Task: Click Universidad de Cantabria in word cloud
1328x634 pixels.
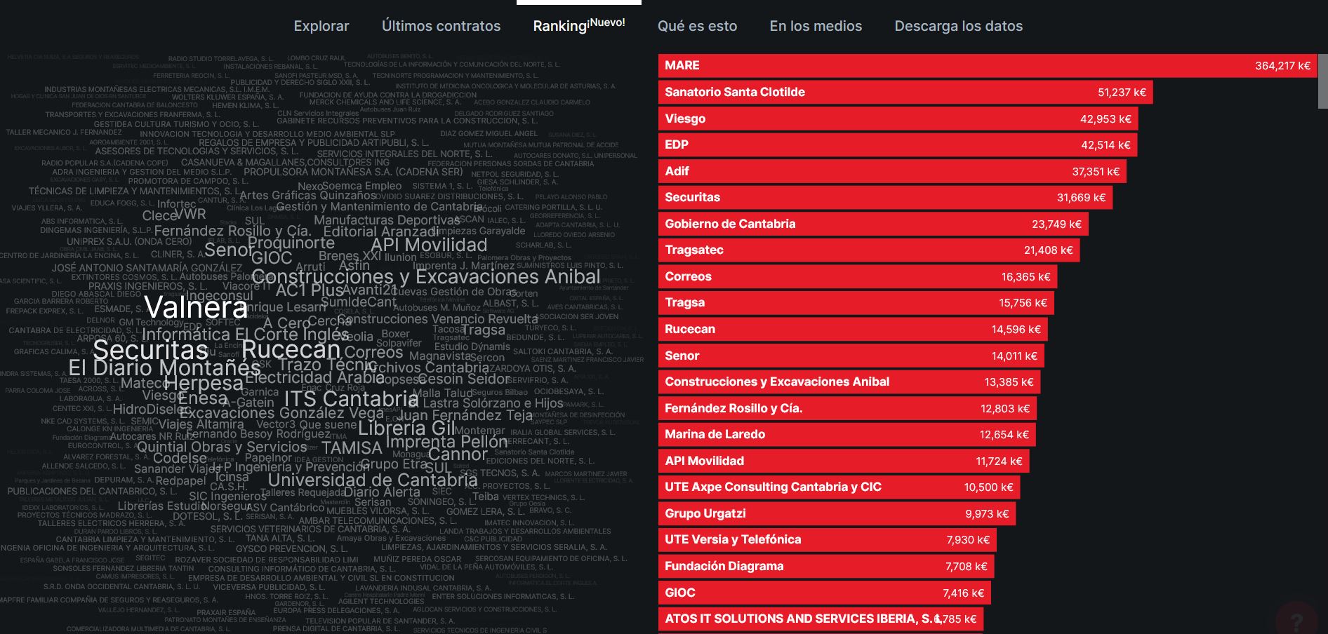Action: (x=373, y=480)
